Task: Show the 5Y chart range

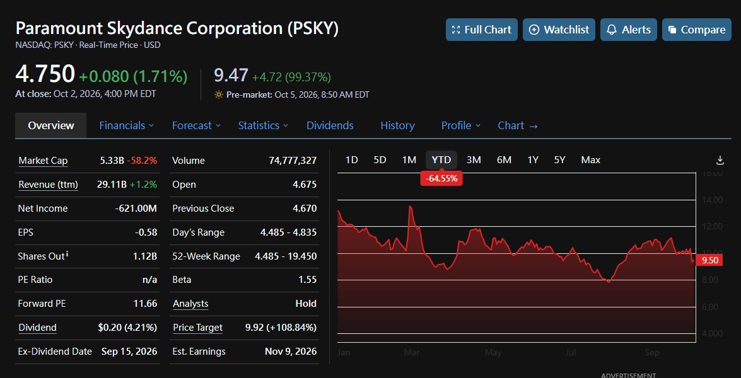Action: pyautogui.click(x=559, y=160)
